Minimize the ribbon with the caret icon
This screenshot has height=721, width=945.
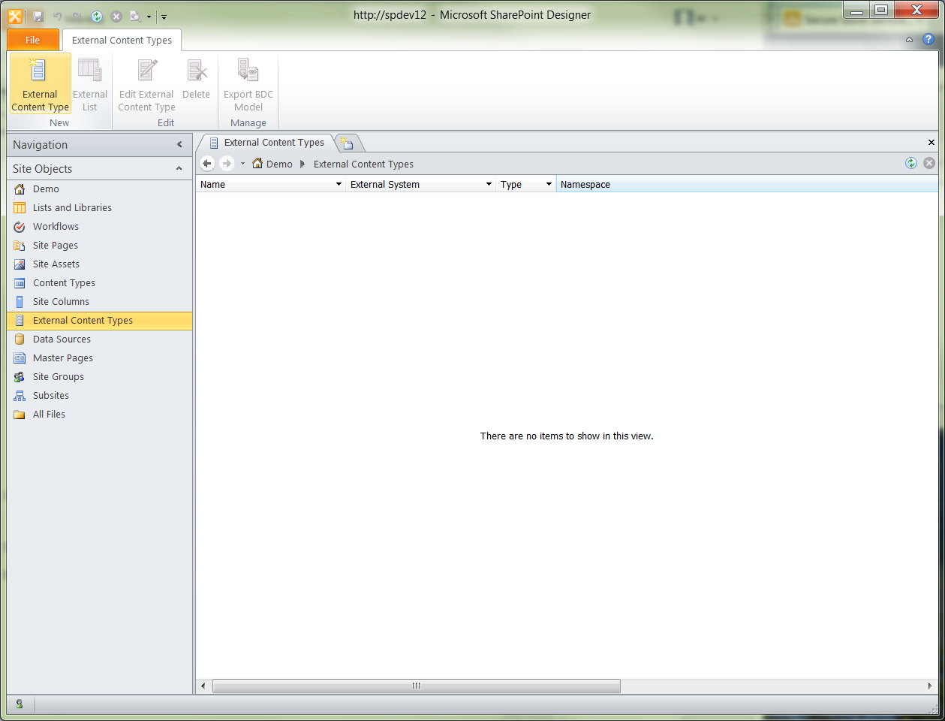[909, 40]
